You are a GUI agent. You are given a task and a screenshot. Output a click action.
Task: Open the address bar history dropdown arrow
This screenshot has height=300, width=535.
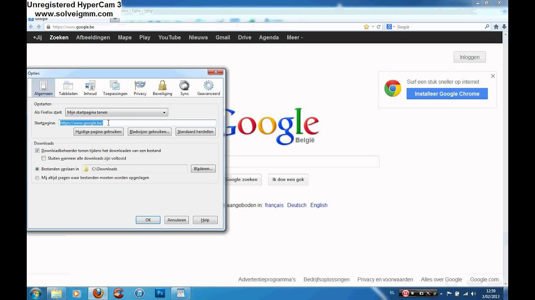click(374, 27)
